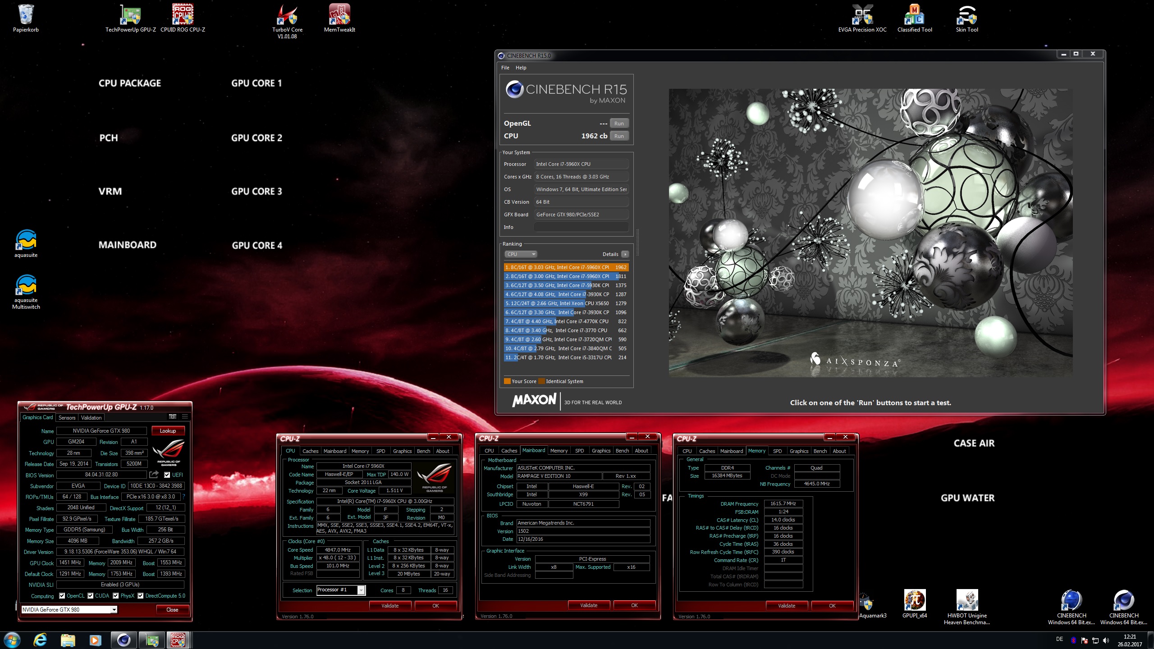The width and height of the screenshot is (1154, 649).
Task: Switch to the GPU-Z Sensors tab
Action: coord(67,418)
